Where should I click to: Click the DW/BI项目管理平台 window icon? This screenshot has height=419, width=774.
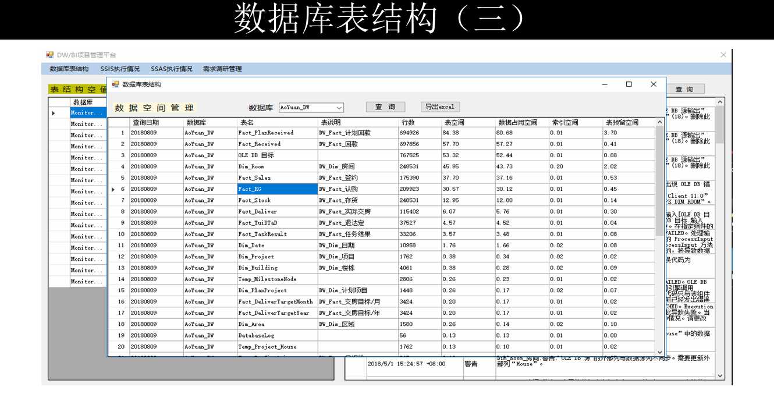click(50, 55)
